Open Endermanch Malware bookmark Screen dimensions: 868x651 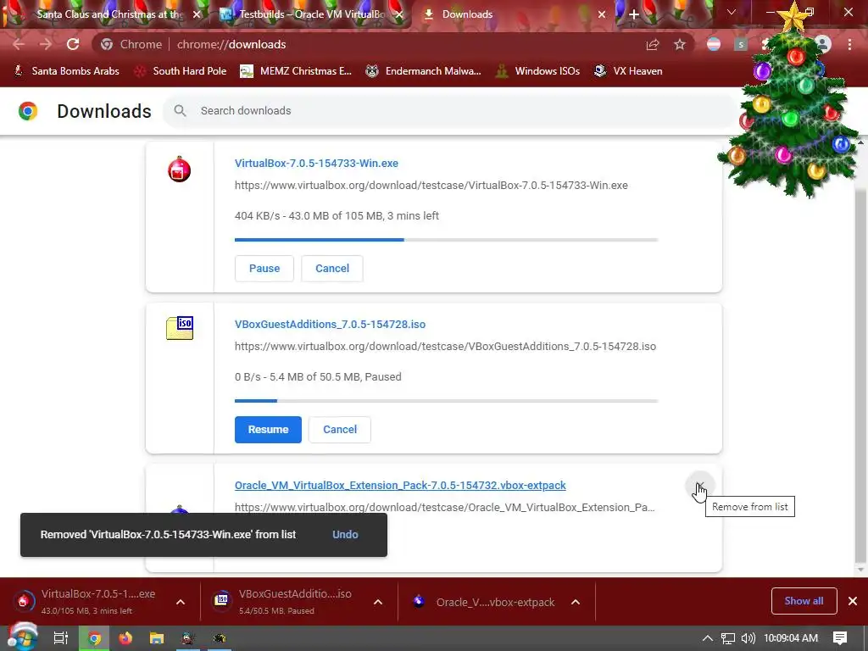(424, 71)
